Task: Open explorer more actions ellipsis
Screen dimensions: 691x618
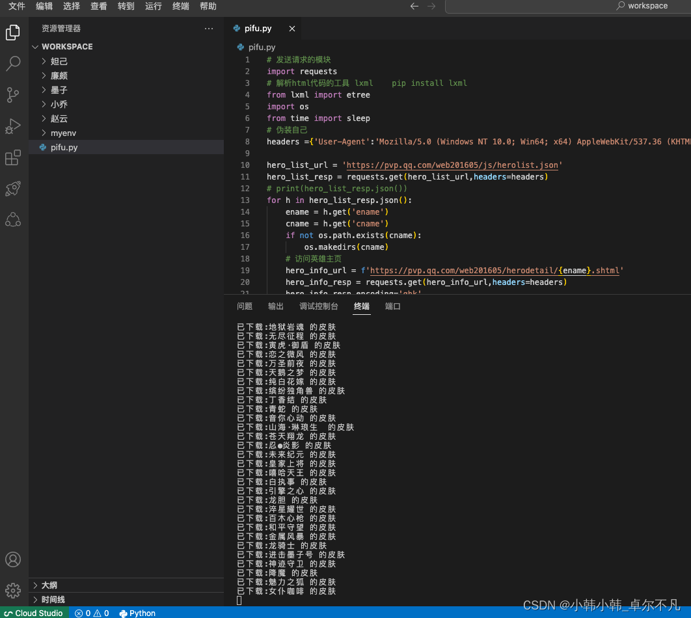Action: click(209, 29)
